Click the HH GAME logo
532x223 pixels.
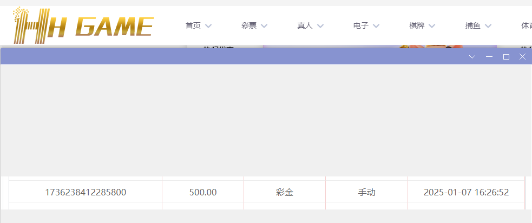coord(83,25)
